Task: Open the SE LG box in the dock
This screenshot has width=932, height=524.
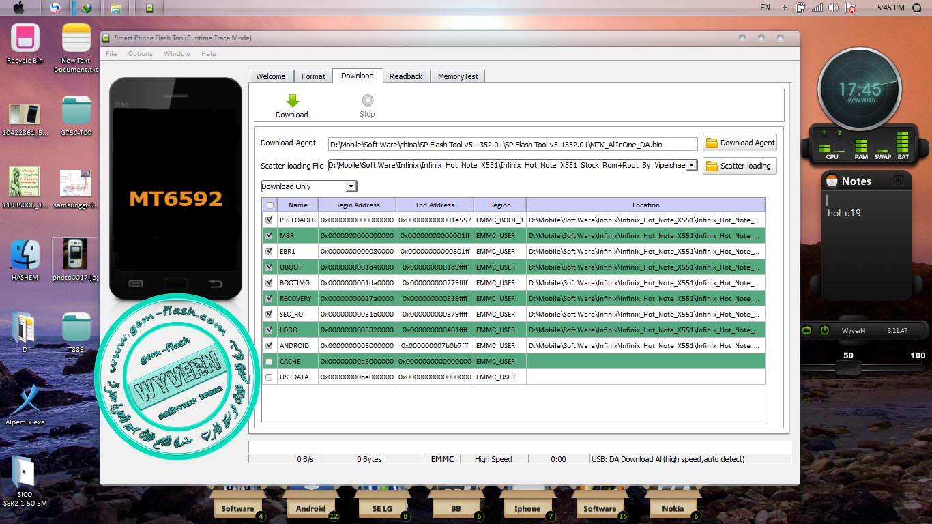Action: click(x=382, y=505)
